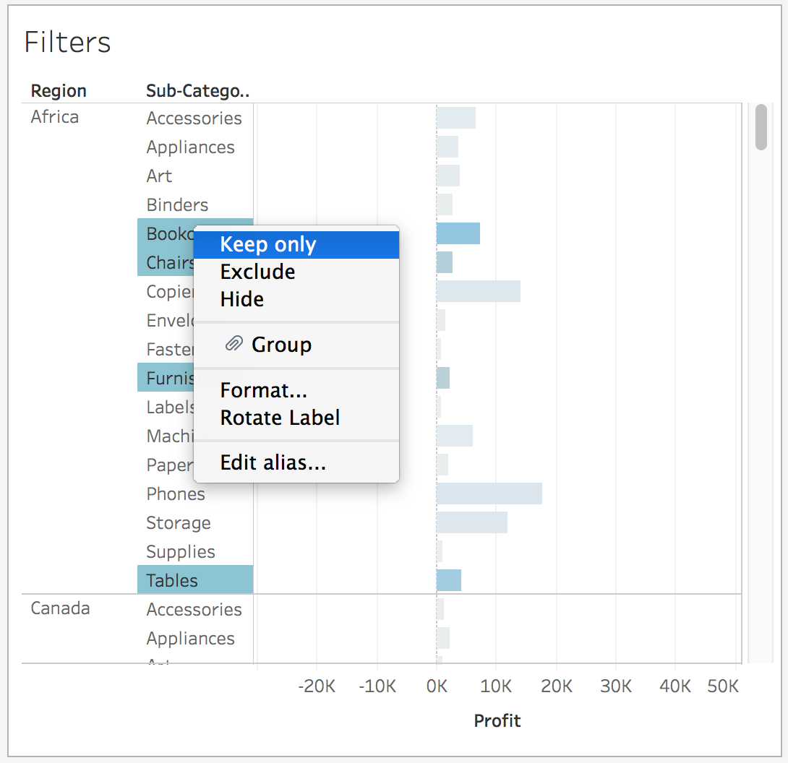Click the Sub-Category column header
The image size is (788, 763).
(x=197, y=91)
